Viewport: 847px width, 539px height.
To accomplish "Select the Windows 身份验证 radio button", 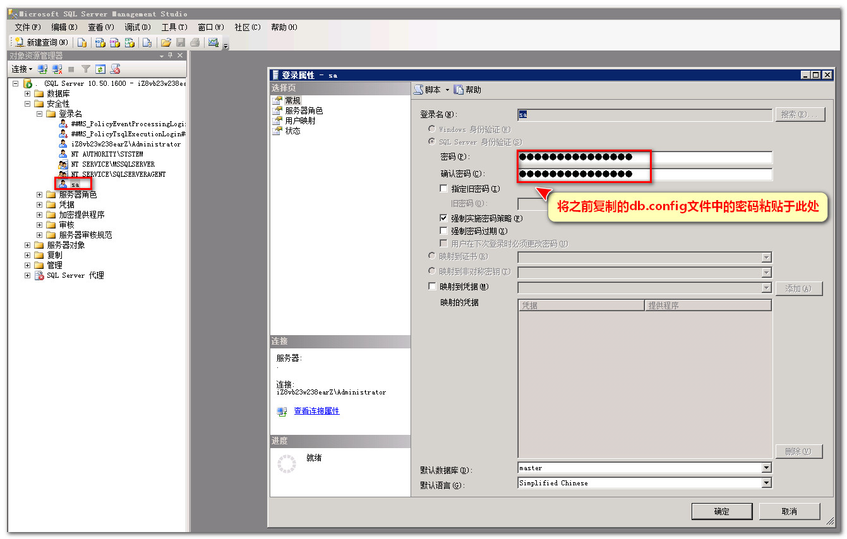I will pos(432,129).
